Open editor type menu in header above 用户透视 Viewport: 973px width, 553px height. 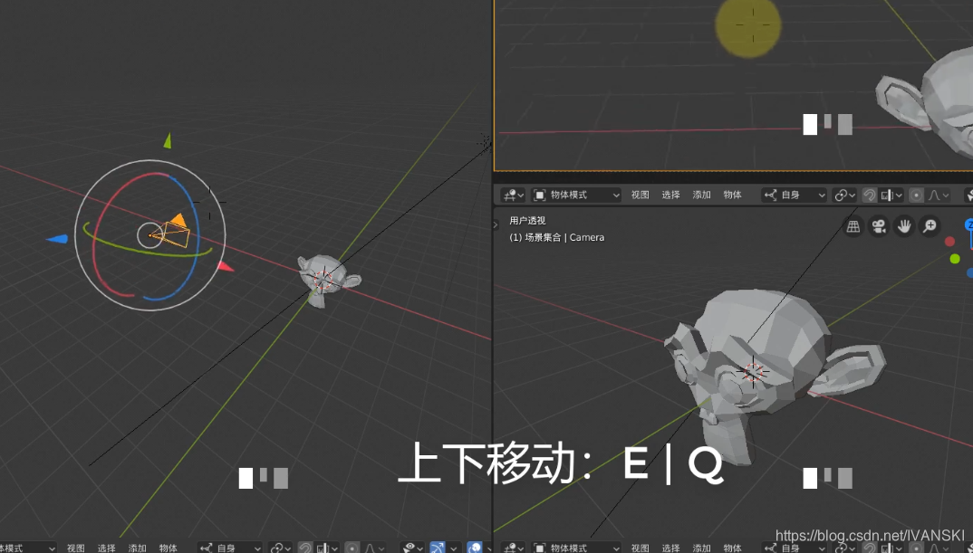[x=513, y=195]
